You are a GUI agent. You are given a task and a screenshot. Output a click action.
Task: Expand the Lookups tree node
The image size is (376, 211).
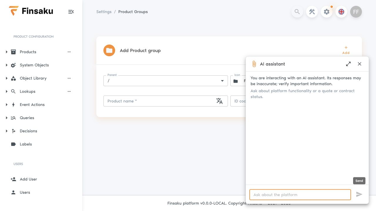pos(6,91)
